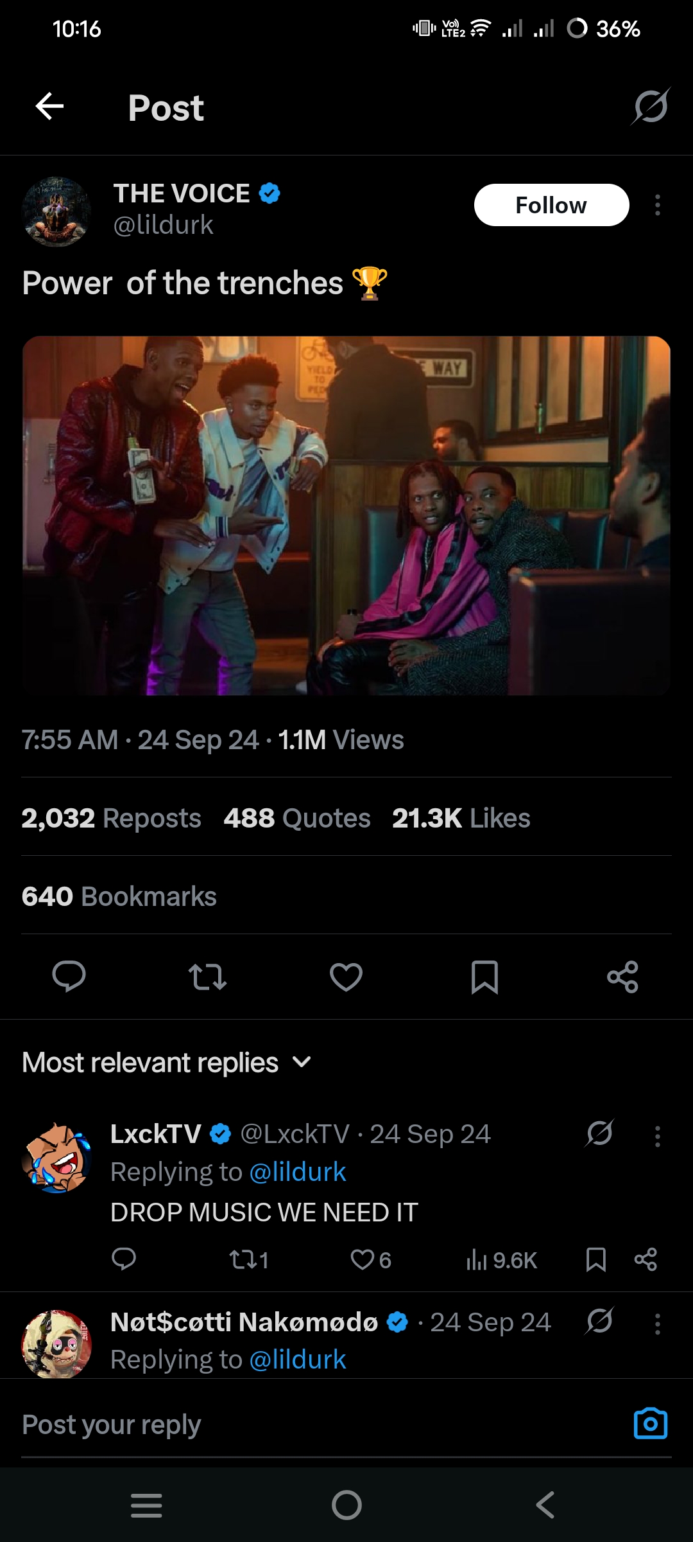Open three-dot menu for THE VOICE post
This screenshot has height=1542, width=693.
coord(657,206)
